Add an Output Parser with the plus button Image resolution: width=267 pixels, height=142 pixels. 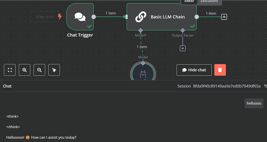click(183, 48)
